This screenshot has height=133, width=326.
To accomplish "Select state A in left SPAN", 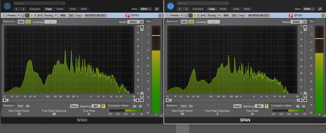I will [x=32, y=16].
